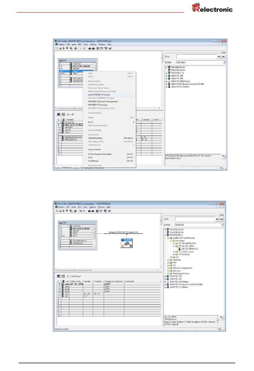Image resolution: width=254 pixels, height=371 pixels.
Task: Select CD_75_-EPN V2.2 in the catalog tree
Action: (190, 249)
